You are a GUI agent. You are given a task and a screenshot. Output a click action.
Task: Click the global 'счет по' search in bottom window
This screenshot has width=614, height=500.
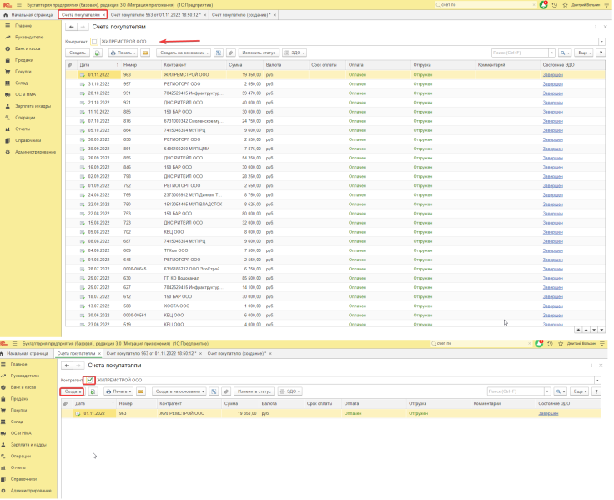coord(481,344)
